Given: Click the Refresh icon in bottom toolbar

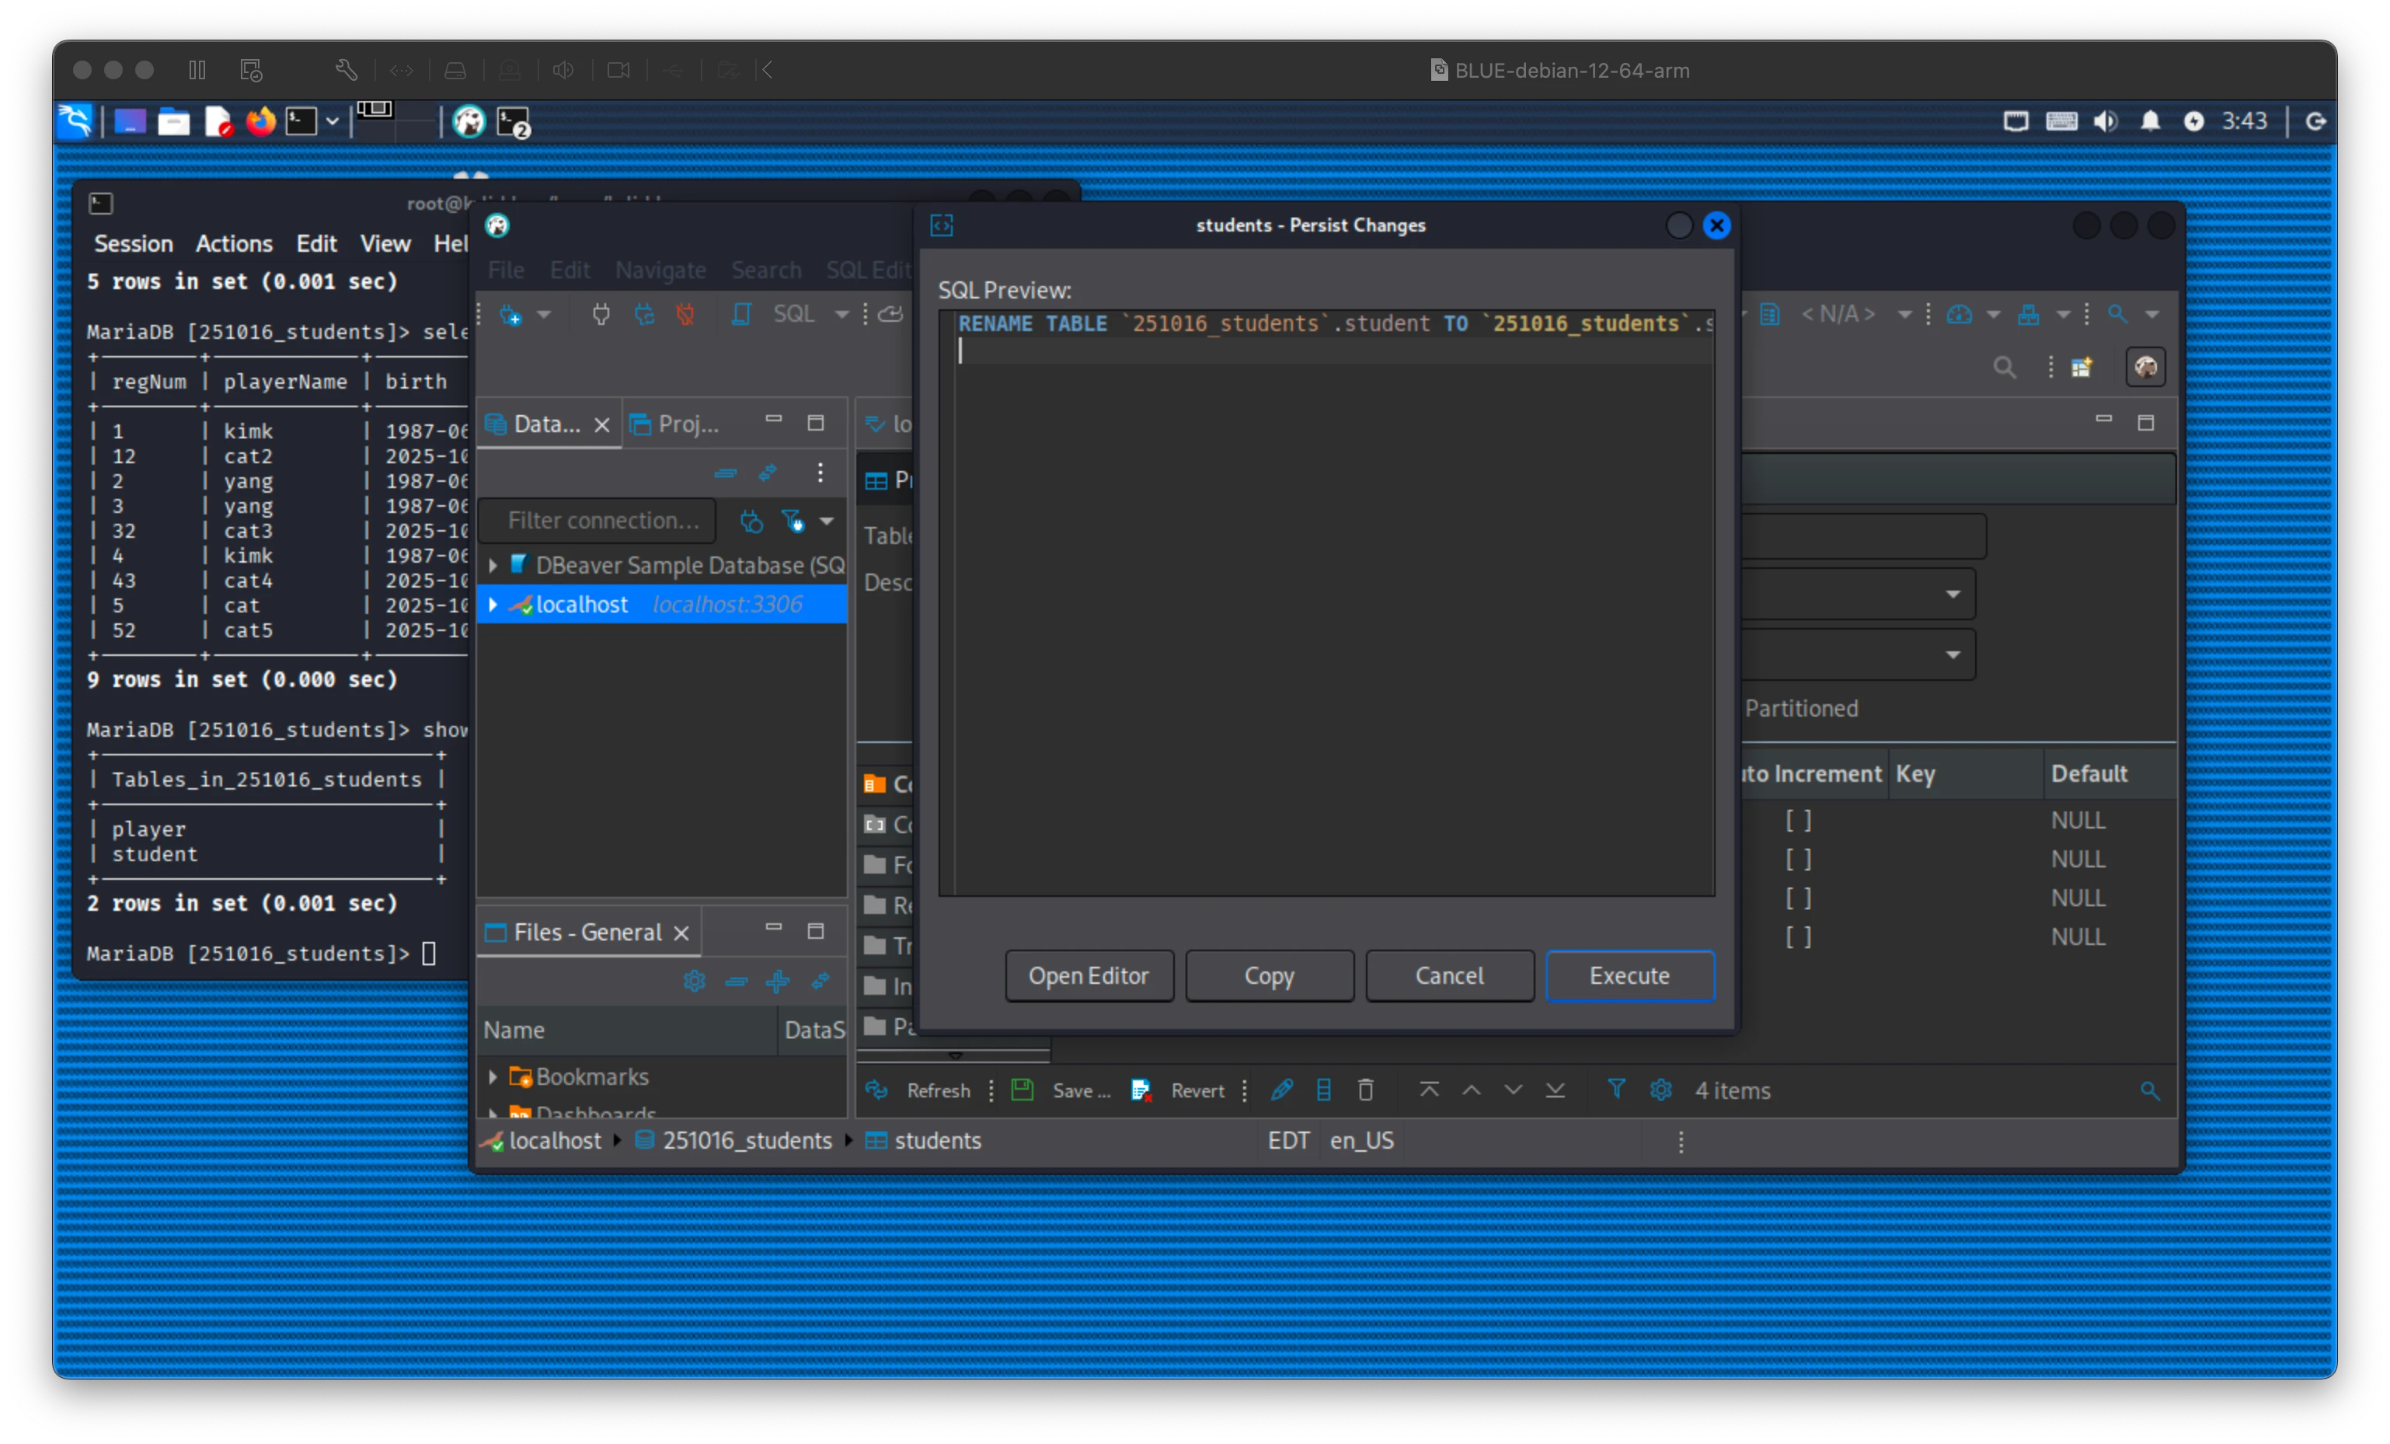Looking at the screenshot, I should (877, 1090).
